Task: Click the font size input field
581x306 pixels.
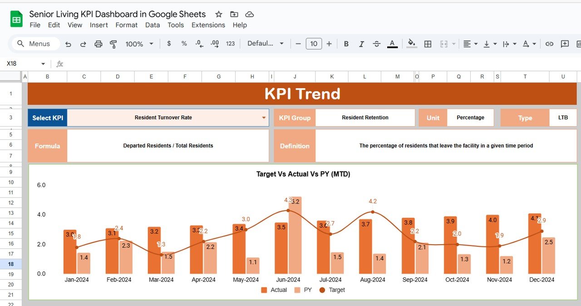Action: coord(314,44)
